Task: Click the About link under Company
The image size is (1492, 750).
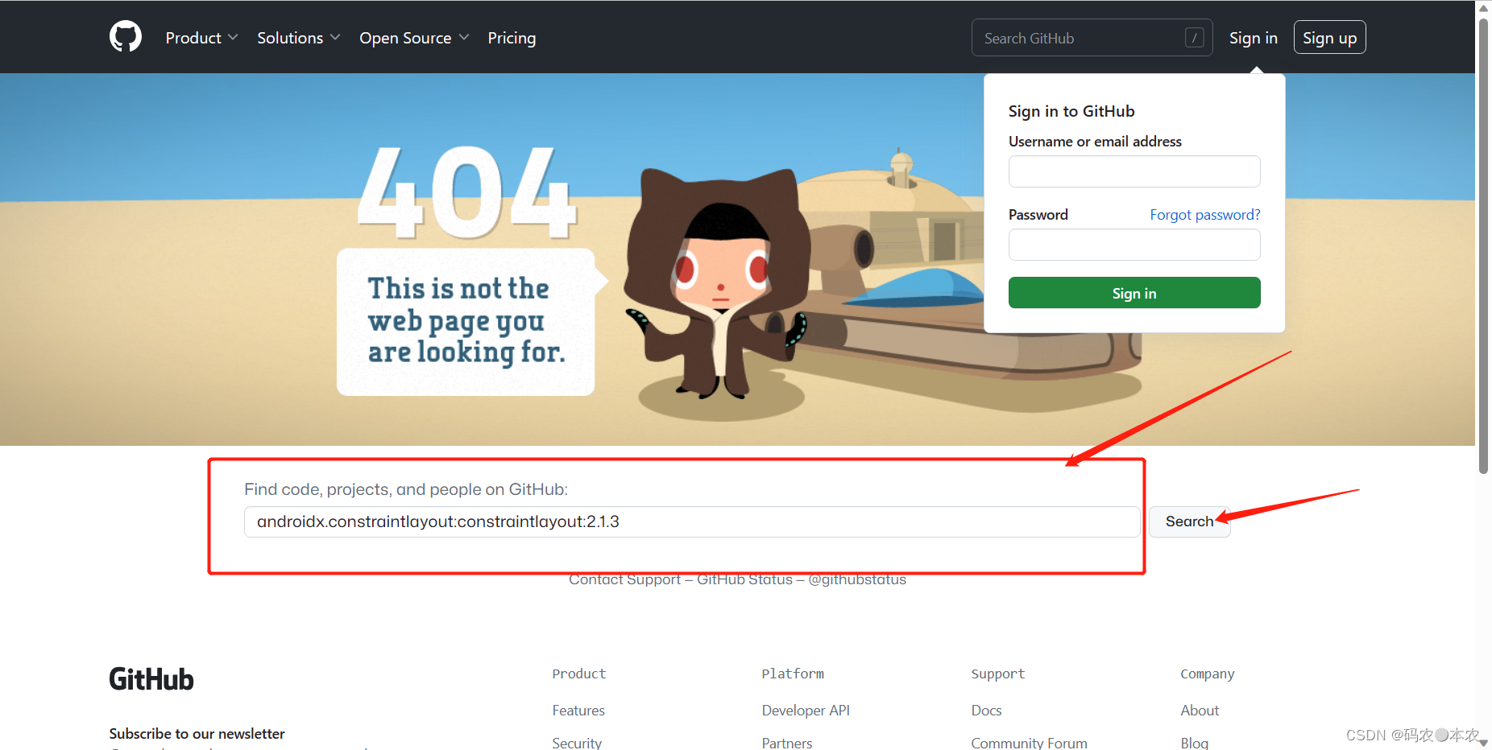Action: click(1200, 710)
